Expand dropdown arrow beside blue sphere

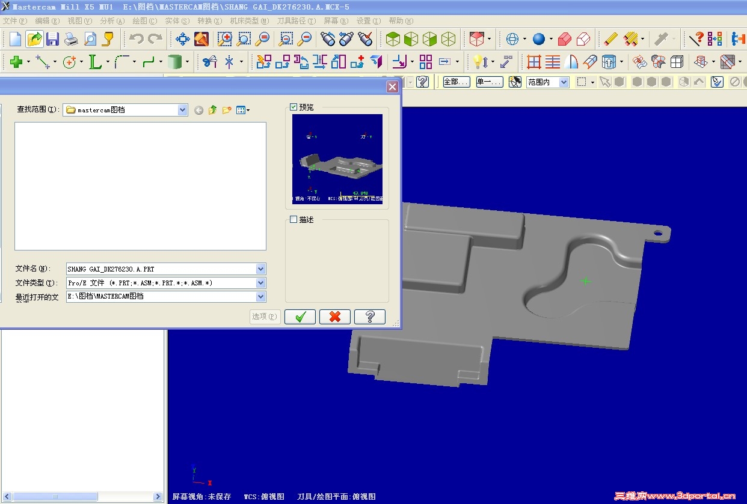[x=551, y=40]
